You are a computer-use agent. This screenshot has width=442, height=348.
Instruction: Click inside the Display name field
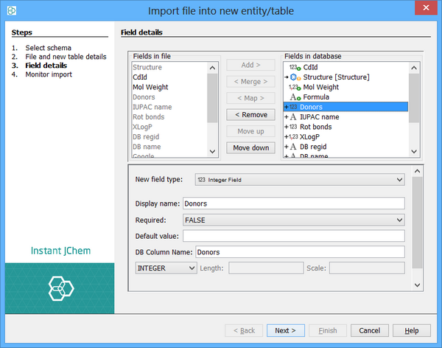coord(293,203)
